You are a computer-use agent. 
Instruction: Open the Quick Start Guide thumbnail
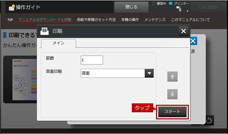(x=25, y=79)
